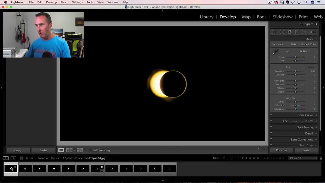Adjust the Exposure slider
The height and width of the screenshot is (183, 325).
pyautogui.click(x=295, y=71)
